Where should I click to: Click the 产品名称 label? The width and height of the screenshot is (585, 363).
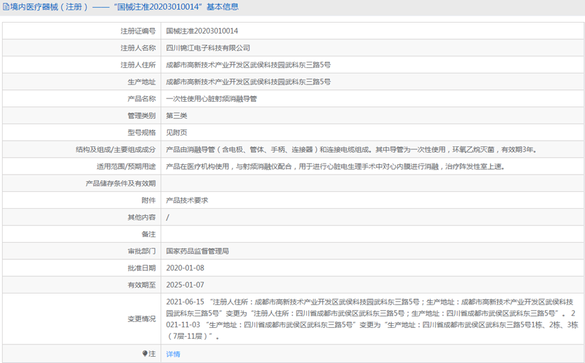click(141, 99)
